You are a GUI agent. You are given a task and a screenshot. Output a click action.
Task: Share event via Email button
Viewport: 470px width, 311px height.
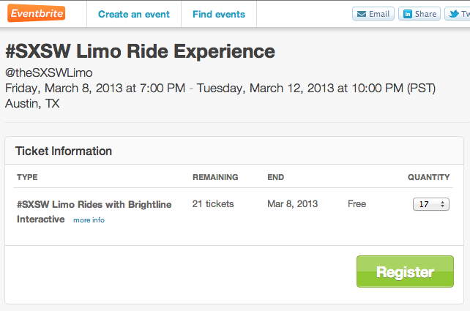coord(373,14)
